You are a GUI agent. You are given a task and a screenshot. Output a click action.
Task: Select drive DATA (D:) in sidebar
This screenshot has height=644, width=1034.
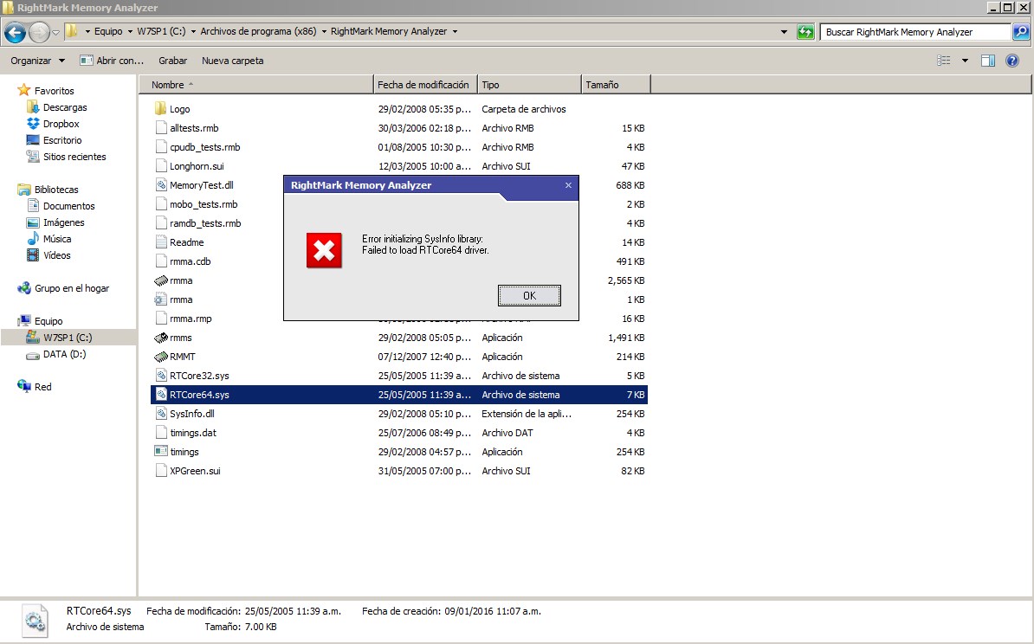[x=64, y=354]
